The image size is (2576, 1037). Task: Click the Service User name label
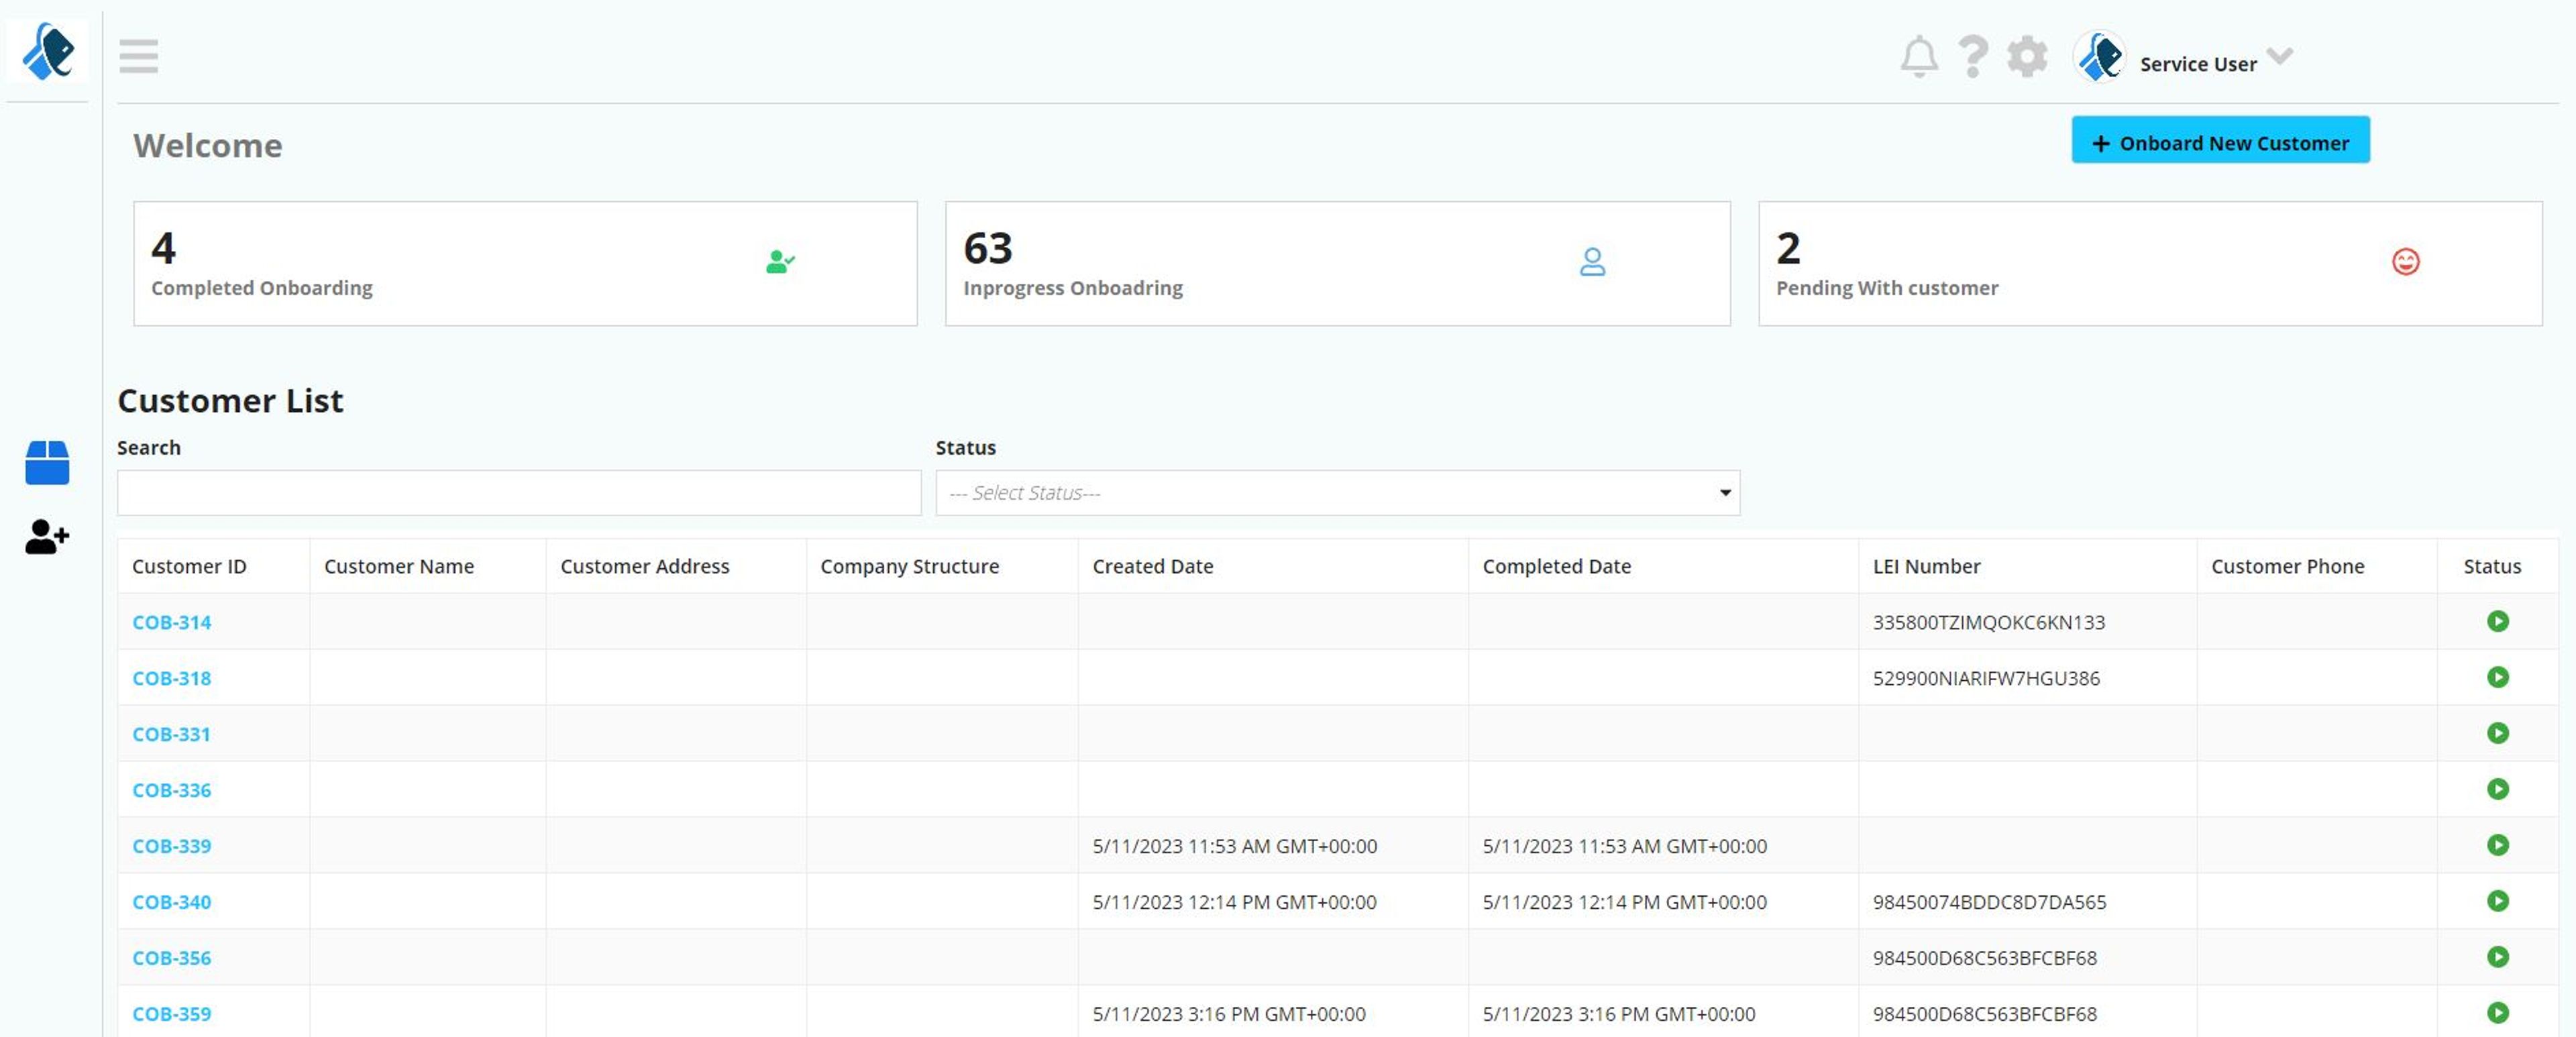[2198, 64]
